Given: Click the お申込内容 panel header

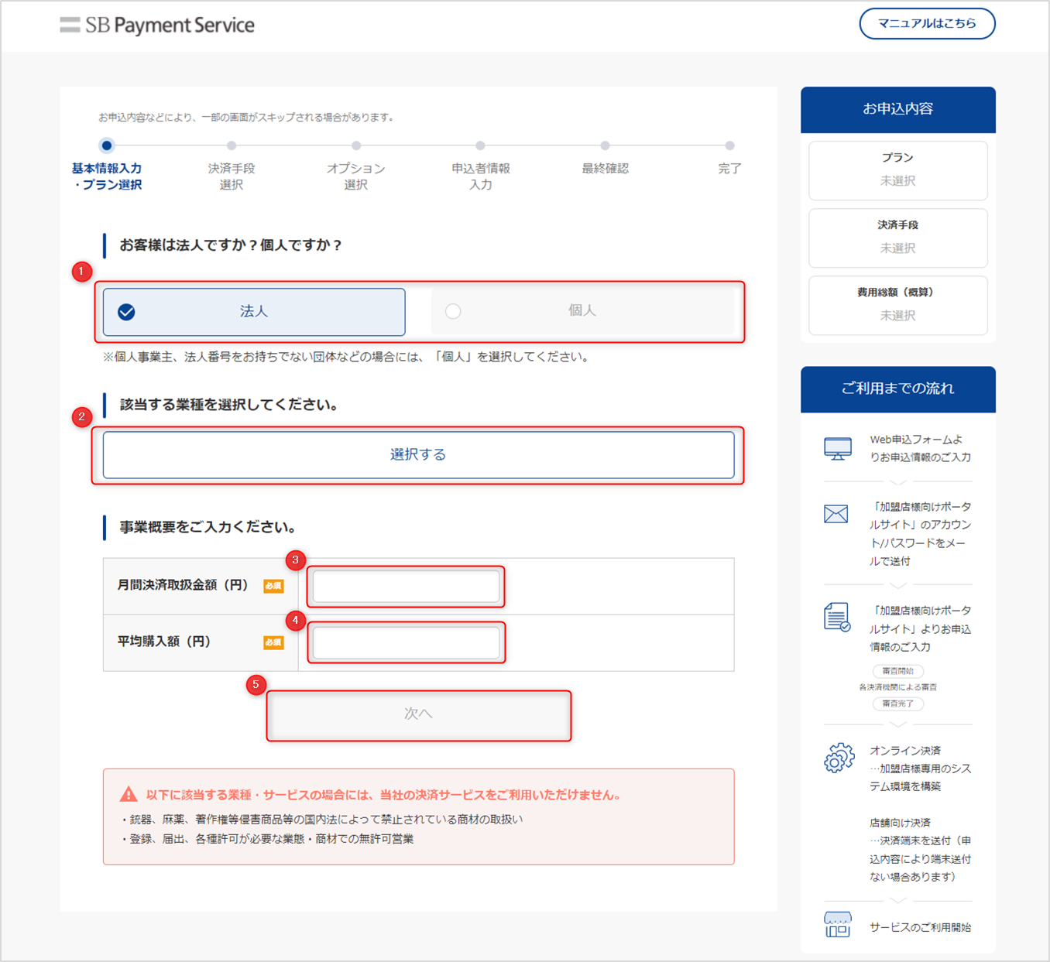Looking at the screenshot, I should click(x=898, y=109).
